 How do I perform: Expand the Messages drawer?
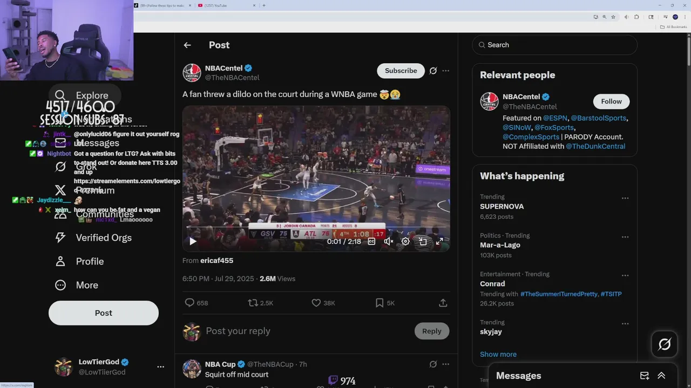click(661, 376)
